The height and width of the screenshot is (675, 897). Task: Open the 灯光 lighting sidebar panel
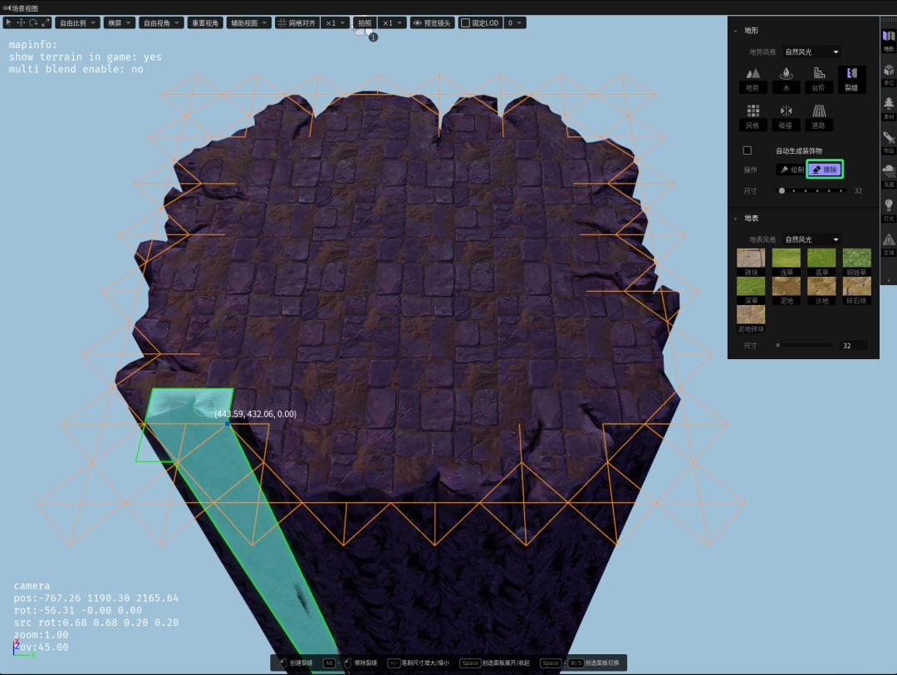coord(889,209)
